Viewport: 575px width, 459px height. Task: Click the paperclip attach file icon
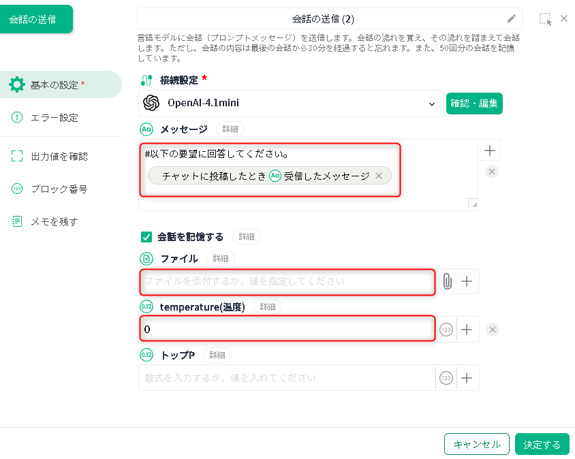click(x=447, y=281)
